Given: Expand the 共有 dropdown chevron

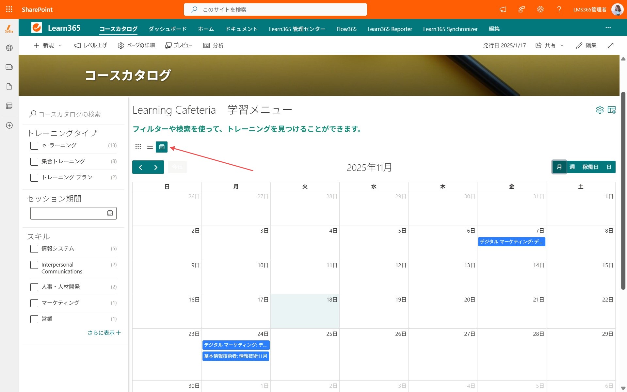Looking at the screenshot, I should [562, 45].
